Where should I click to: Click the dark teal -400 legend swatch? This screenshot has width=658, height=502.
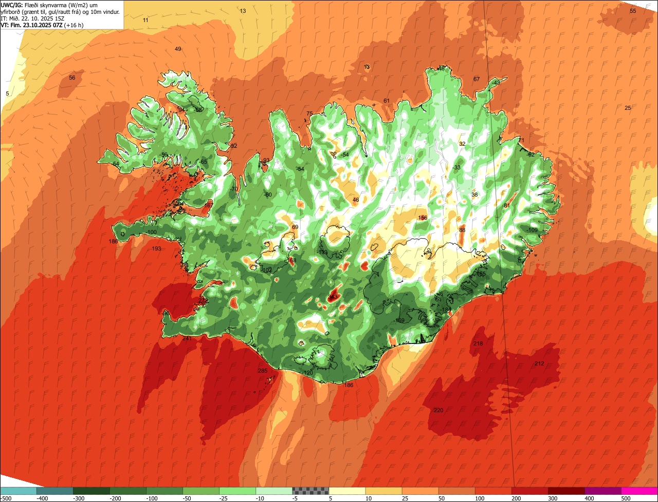tap(54, 490)
